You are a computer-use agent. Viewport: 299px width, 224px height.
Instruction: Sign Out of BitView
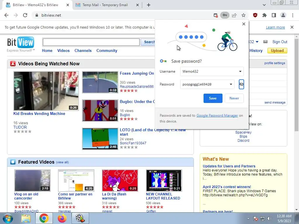click(280, 42)
